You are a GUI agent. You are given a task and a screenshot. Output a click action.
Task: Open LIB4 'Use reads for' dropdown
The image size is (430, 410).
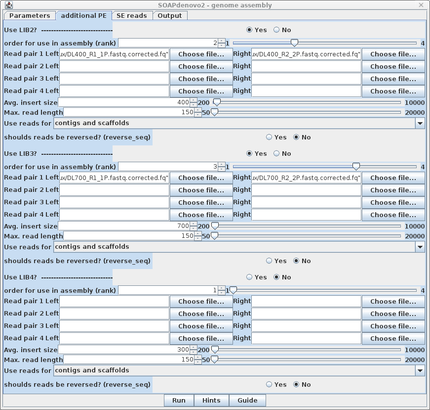[x=420, y=370]
